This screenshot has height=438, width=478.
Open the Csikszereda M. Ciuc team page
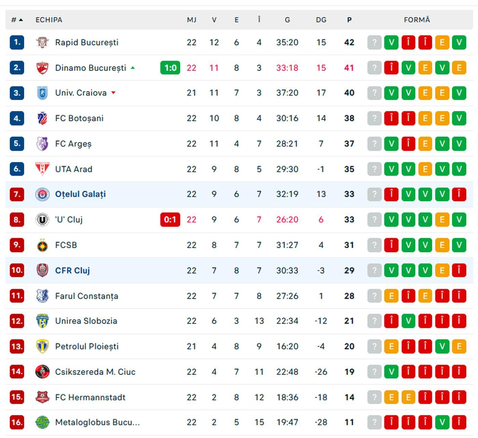coord(95,372)
